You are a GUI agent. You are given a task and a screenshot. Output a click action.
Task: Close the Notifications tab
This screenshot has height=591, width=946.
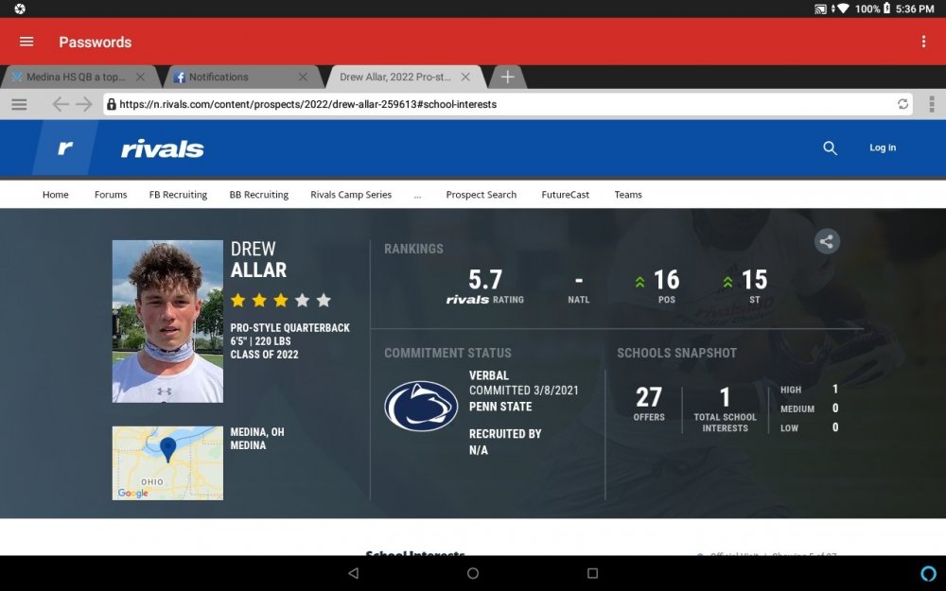[303, 78]
